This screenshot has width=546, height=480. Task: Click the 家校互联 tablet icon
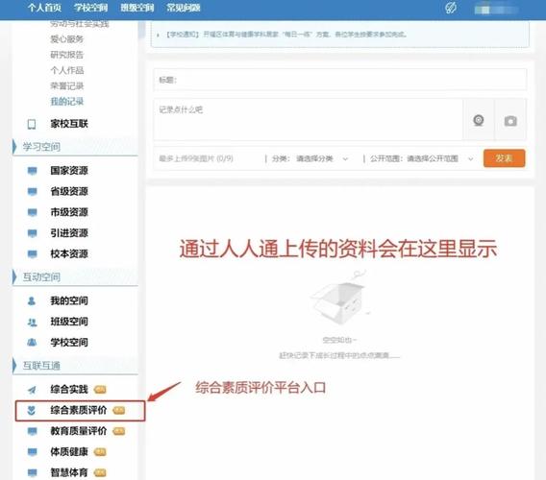[x=32, y=124]
